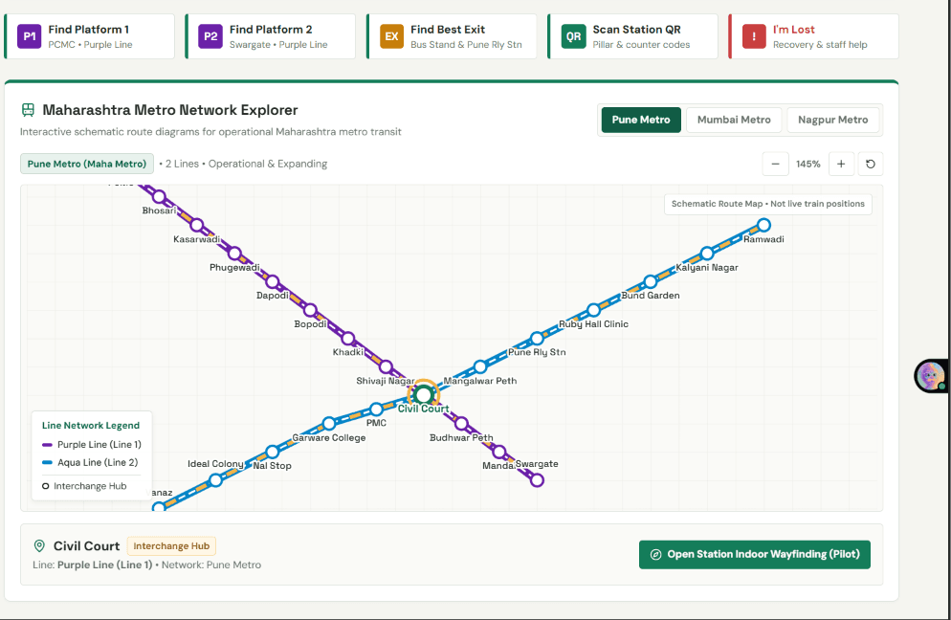Open Find Platform 2 card
951x620 pixels.
pyautogui.click(x=271, y=36)
